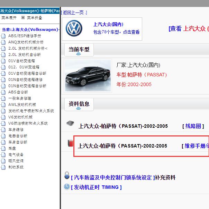209x209 pixels.
Task: Click 包含78个车型，点击查看 link
Action: click(x=116, y=32)
